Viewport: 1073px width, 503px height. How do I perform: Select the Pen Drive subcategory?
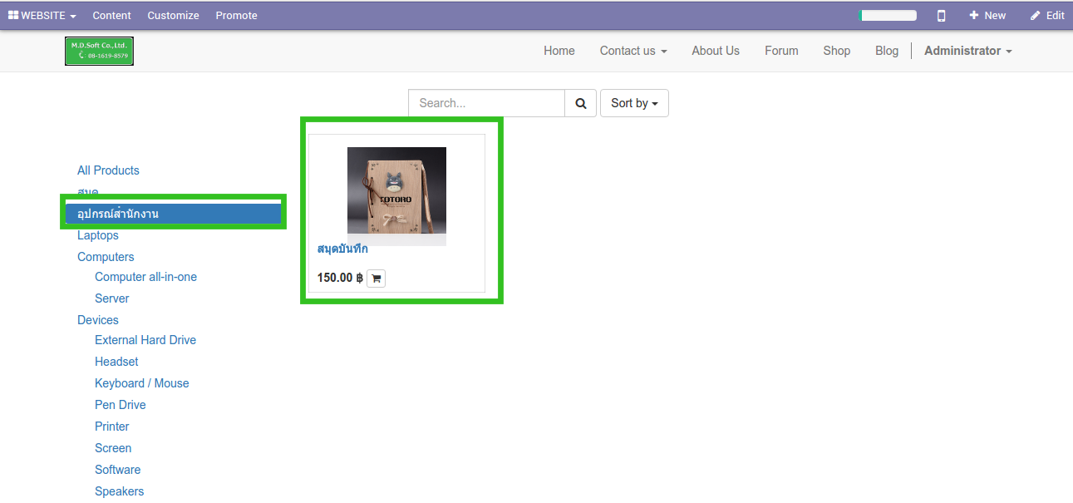tap(121, 405)
